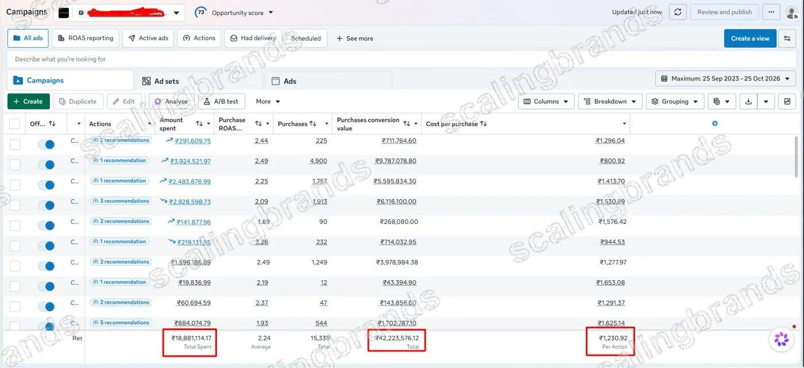Click trend arrow beside ₹2,483,876.99
The width and height of the screenshot is (804, 368).
pos(164,181)
